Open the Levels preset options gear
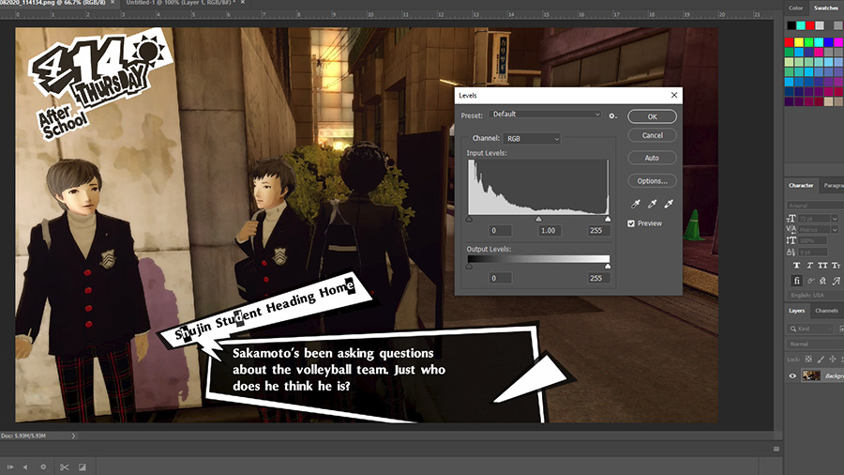The height and width of the screenshot is (475, 844). coord(612,115)
